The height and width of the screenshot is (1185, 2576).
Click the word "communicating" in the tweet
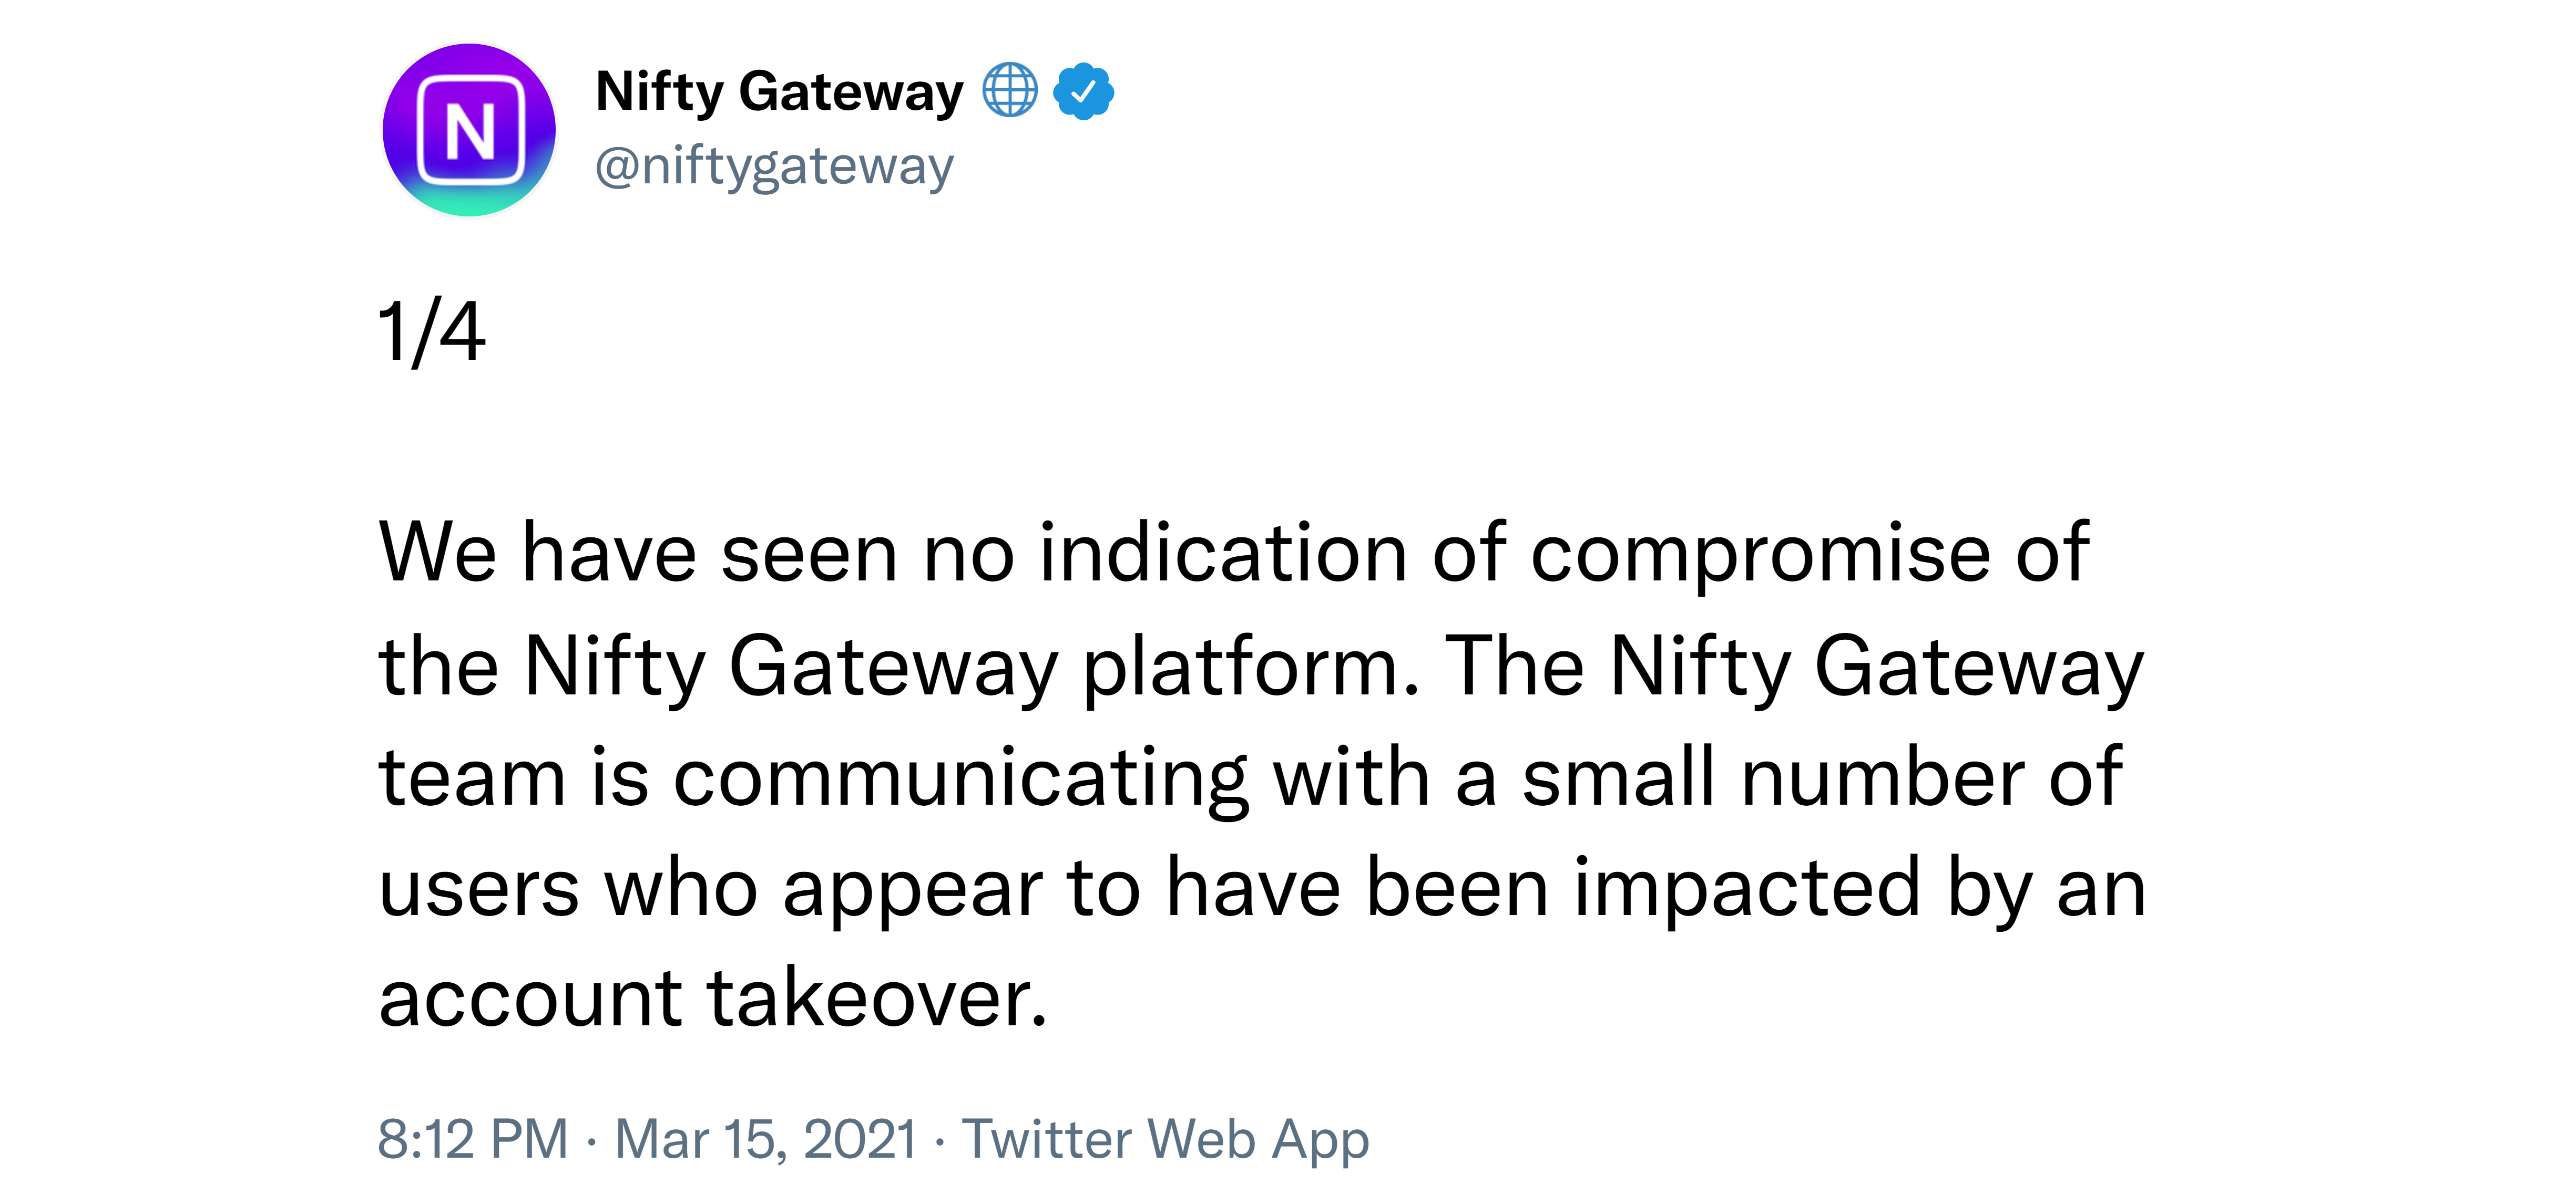(x=960, y=778)
